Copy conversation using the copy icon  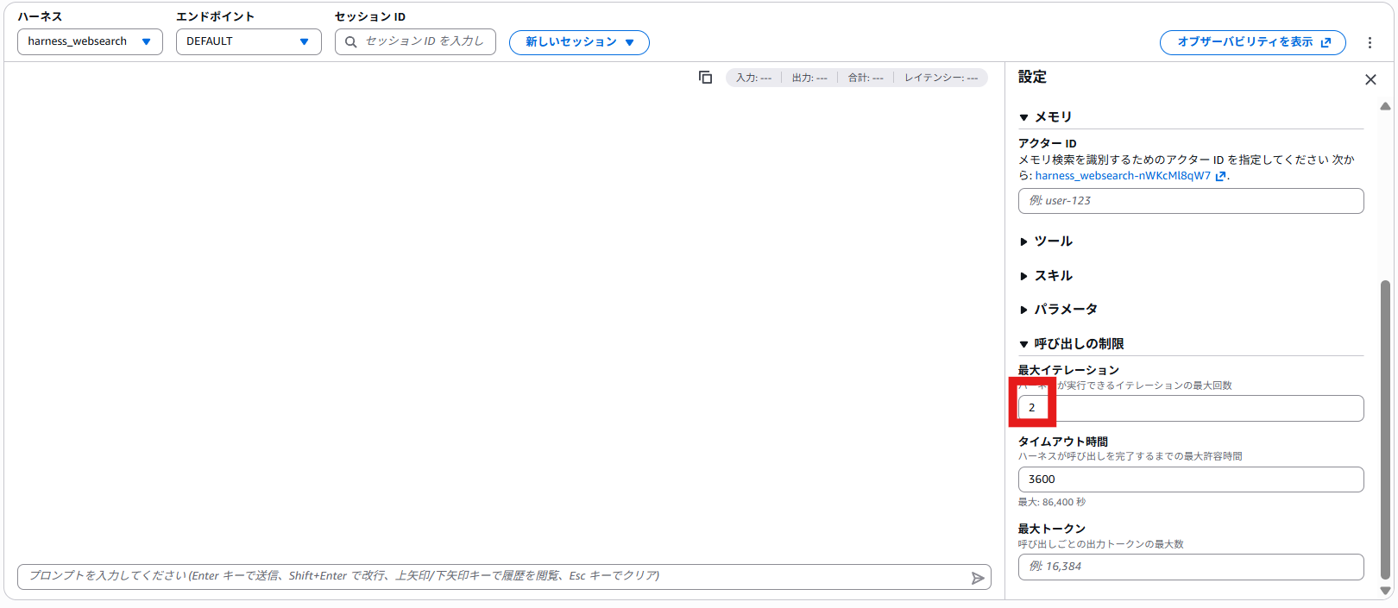[x=705, y=78]
